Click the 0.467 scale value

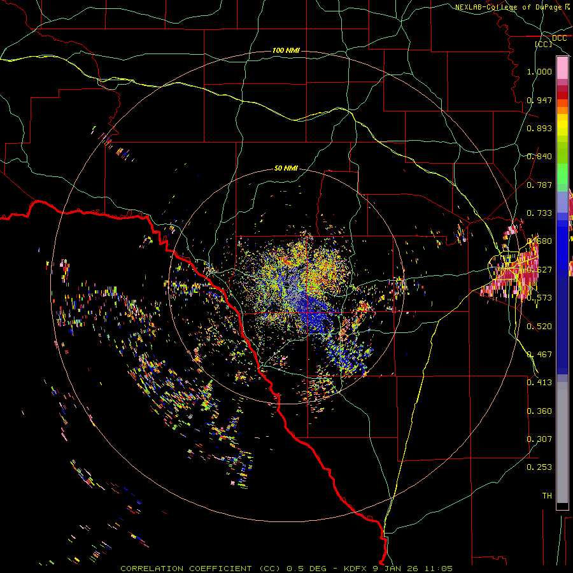pos(539,355)
